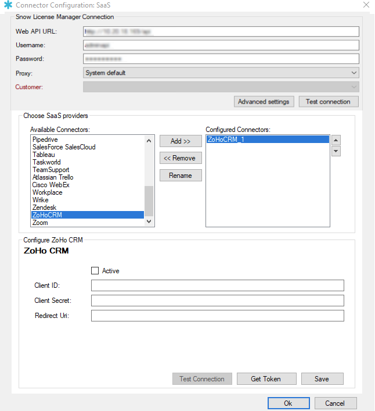
Task: Click the list scrollbar down arrow
Action: click(149, 221)
